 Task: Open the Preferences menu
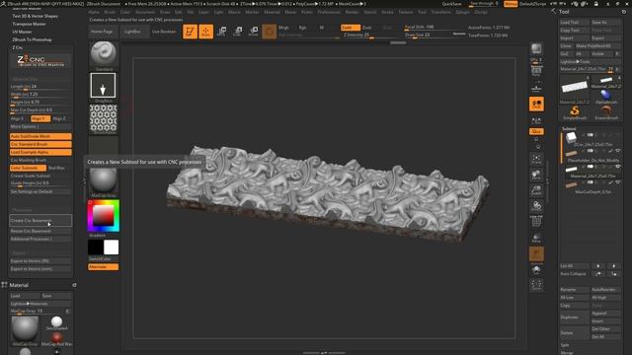[x=329, y=12]
